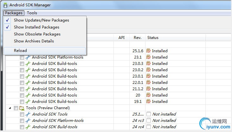Check the Build-tools 24 rc4 checkbox

click(22, 127)
